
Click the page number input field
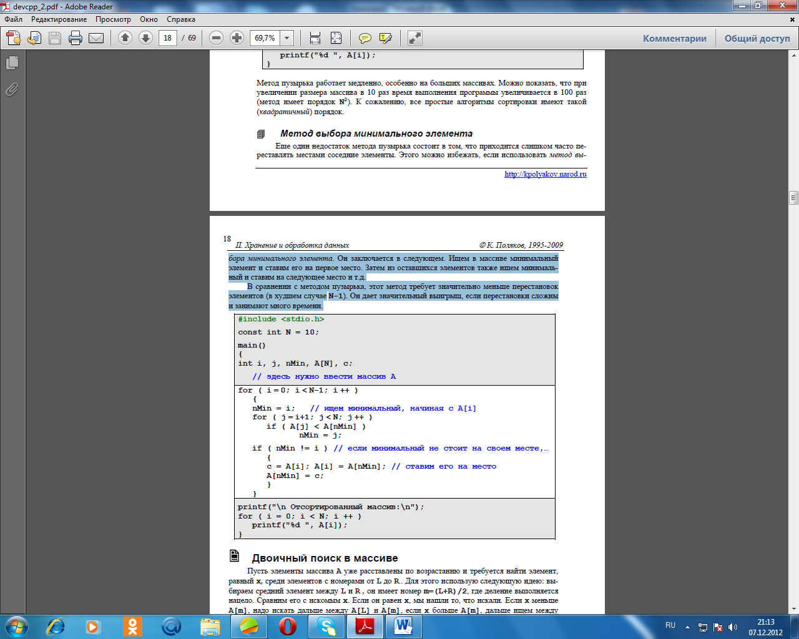pyautogui.click(x=167, y=38)
